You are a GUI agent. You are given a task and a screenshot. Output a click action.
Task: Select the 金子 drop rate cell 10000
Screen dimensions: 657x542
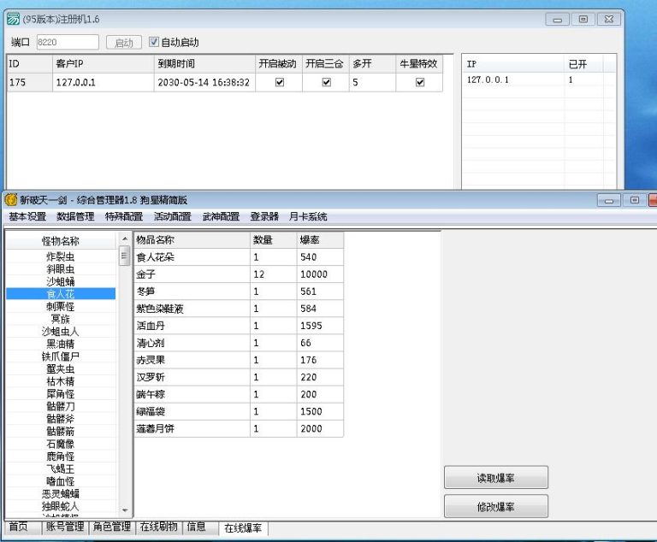320,274
